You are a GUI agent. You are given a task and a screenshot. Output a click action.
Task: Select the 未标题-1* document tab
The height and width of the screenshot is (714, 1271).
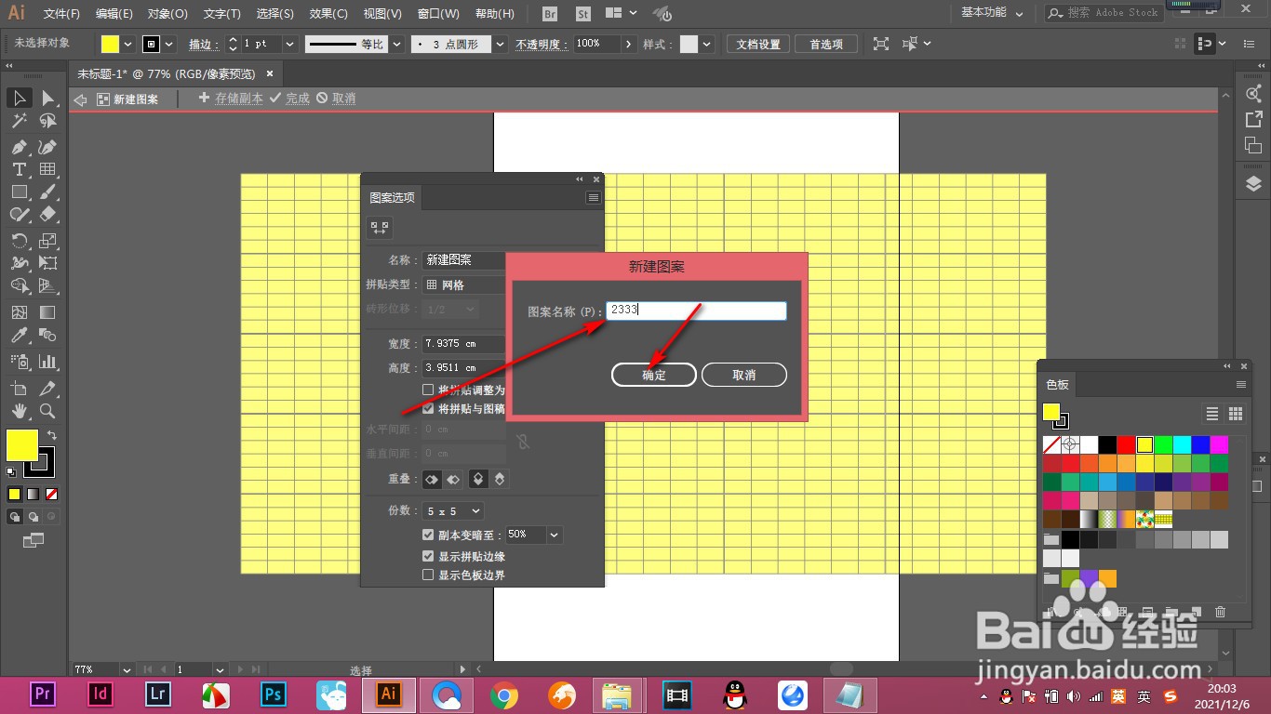(166, 73)
